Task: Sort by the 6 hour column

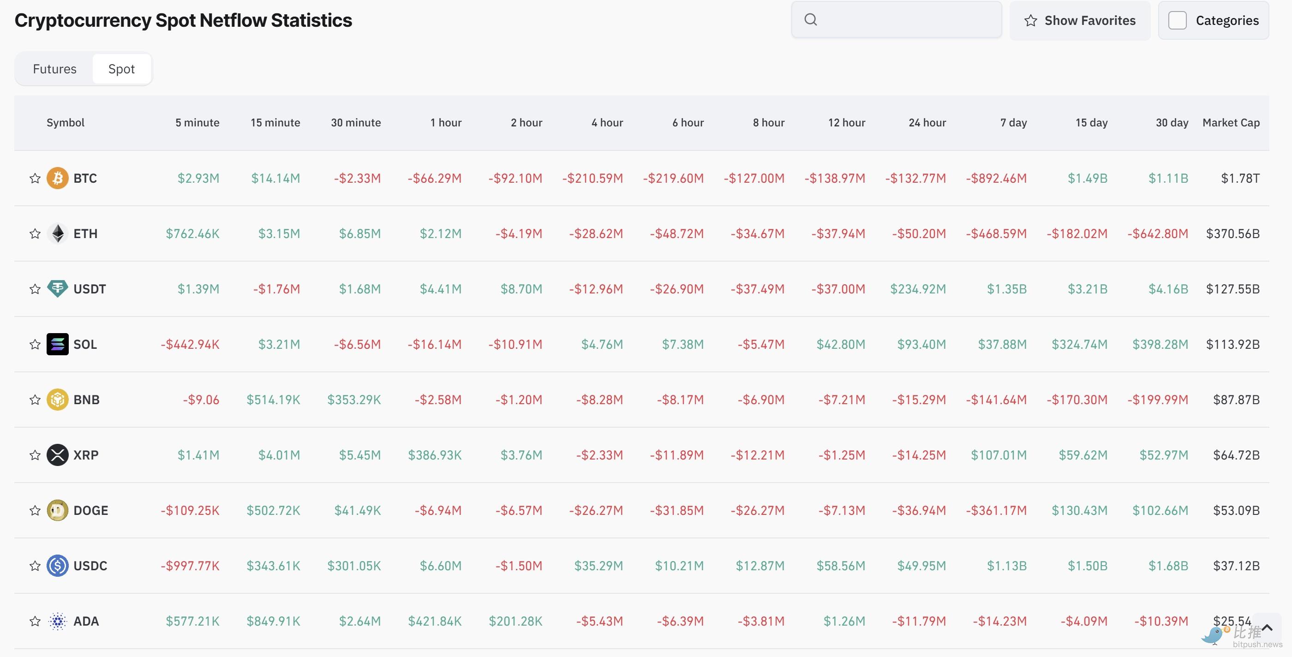Action: [688, 122]
